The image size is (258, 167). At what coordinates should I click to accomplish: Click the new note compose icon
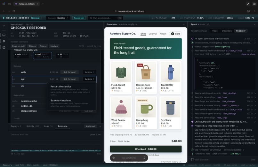(10, 4)
